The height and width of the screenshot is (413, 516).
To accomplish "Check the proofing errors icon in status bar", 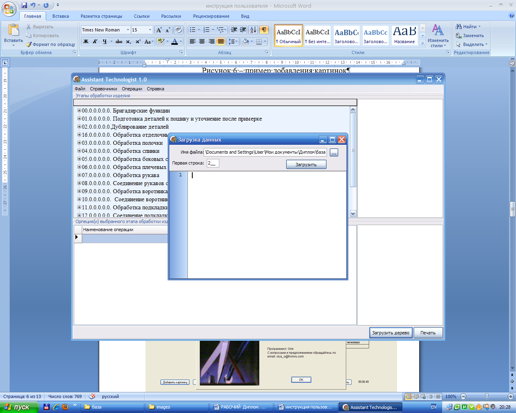I will click(92, 396).
